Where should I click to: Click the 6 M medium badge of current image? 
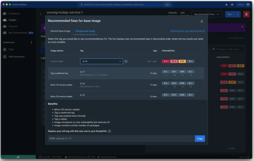182,61
